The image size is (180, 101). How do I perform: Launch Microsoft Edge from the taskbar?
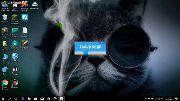(22, 98)
